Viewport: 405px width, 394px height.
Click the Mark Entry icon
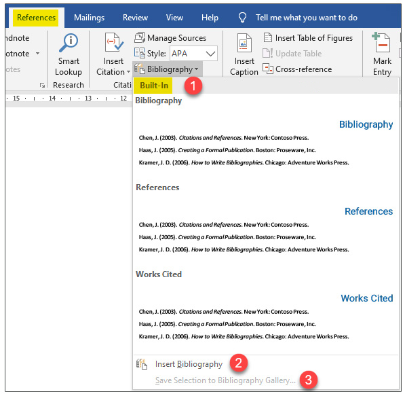(381, 43)
